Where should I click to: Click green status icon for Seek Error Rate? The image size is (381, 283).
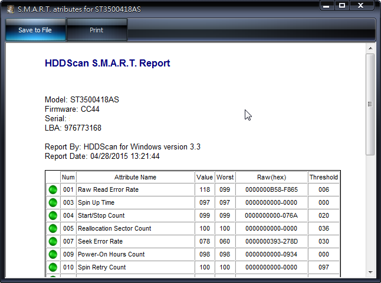click(x=53, y=242)
